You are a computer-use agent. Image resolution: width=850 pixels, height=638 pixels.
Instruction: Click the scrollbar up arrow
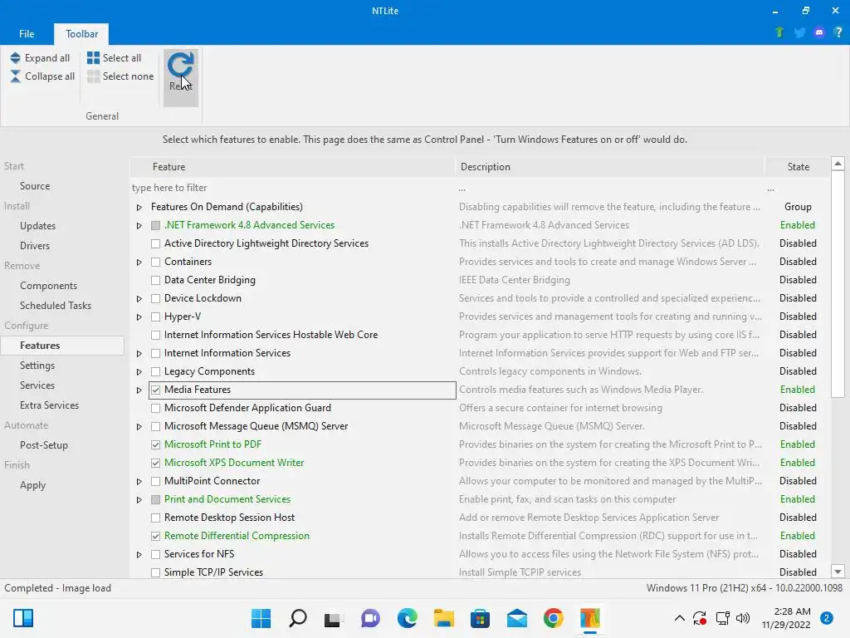[838, 164]
